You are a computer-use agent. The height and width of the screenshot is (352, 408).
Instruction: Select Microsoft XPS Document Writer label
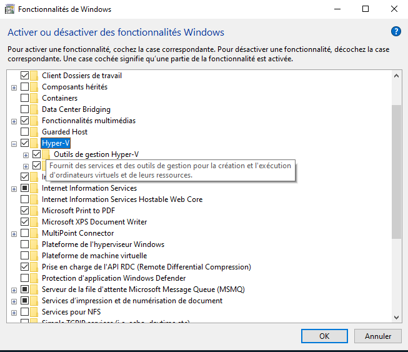[94, 222]
